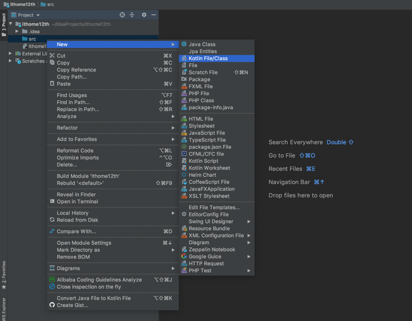The width and height of the screenshot is (412, 321).
Task: Click the PHP Class icon
Action: (x=184, y=100)
